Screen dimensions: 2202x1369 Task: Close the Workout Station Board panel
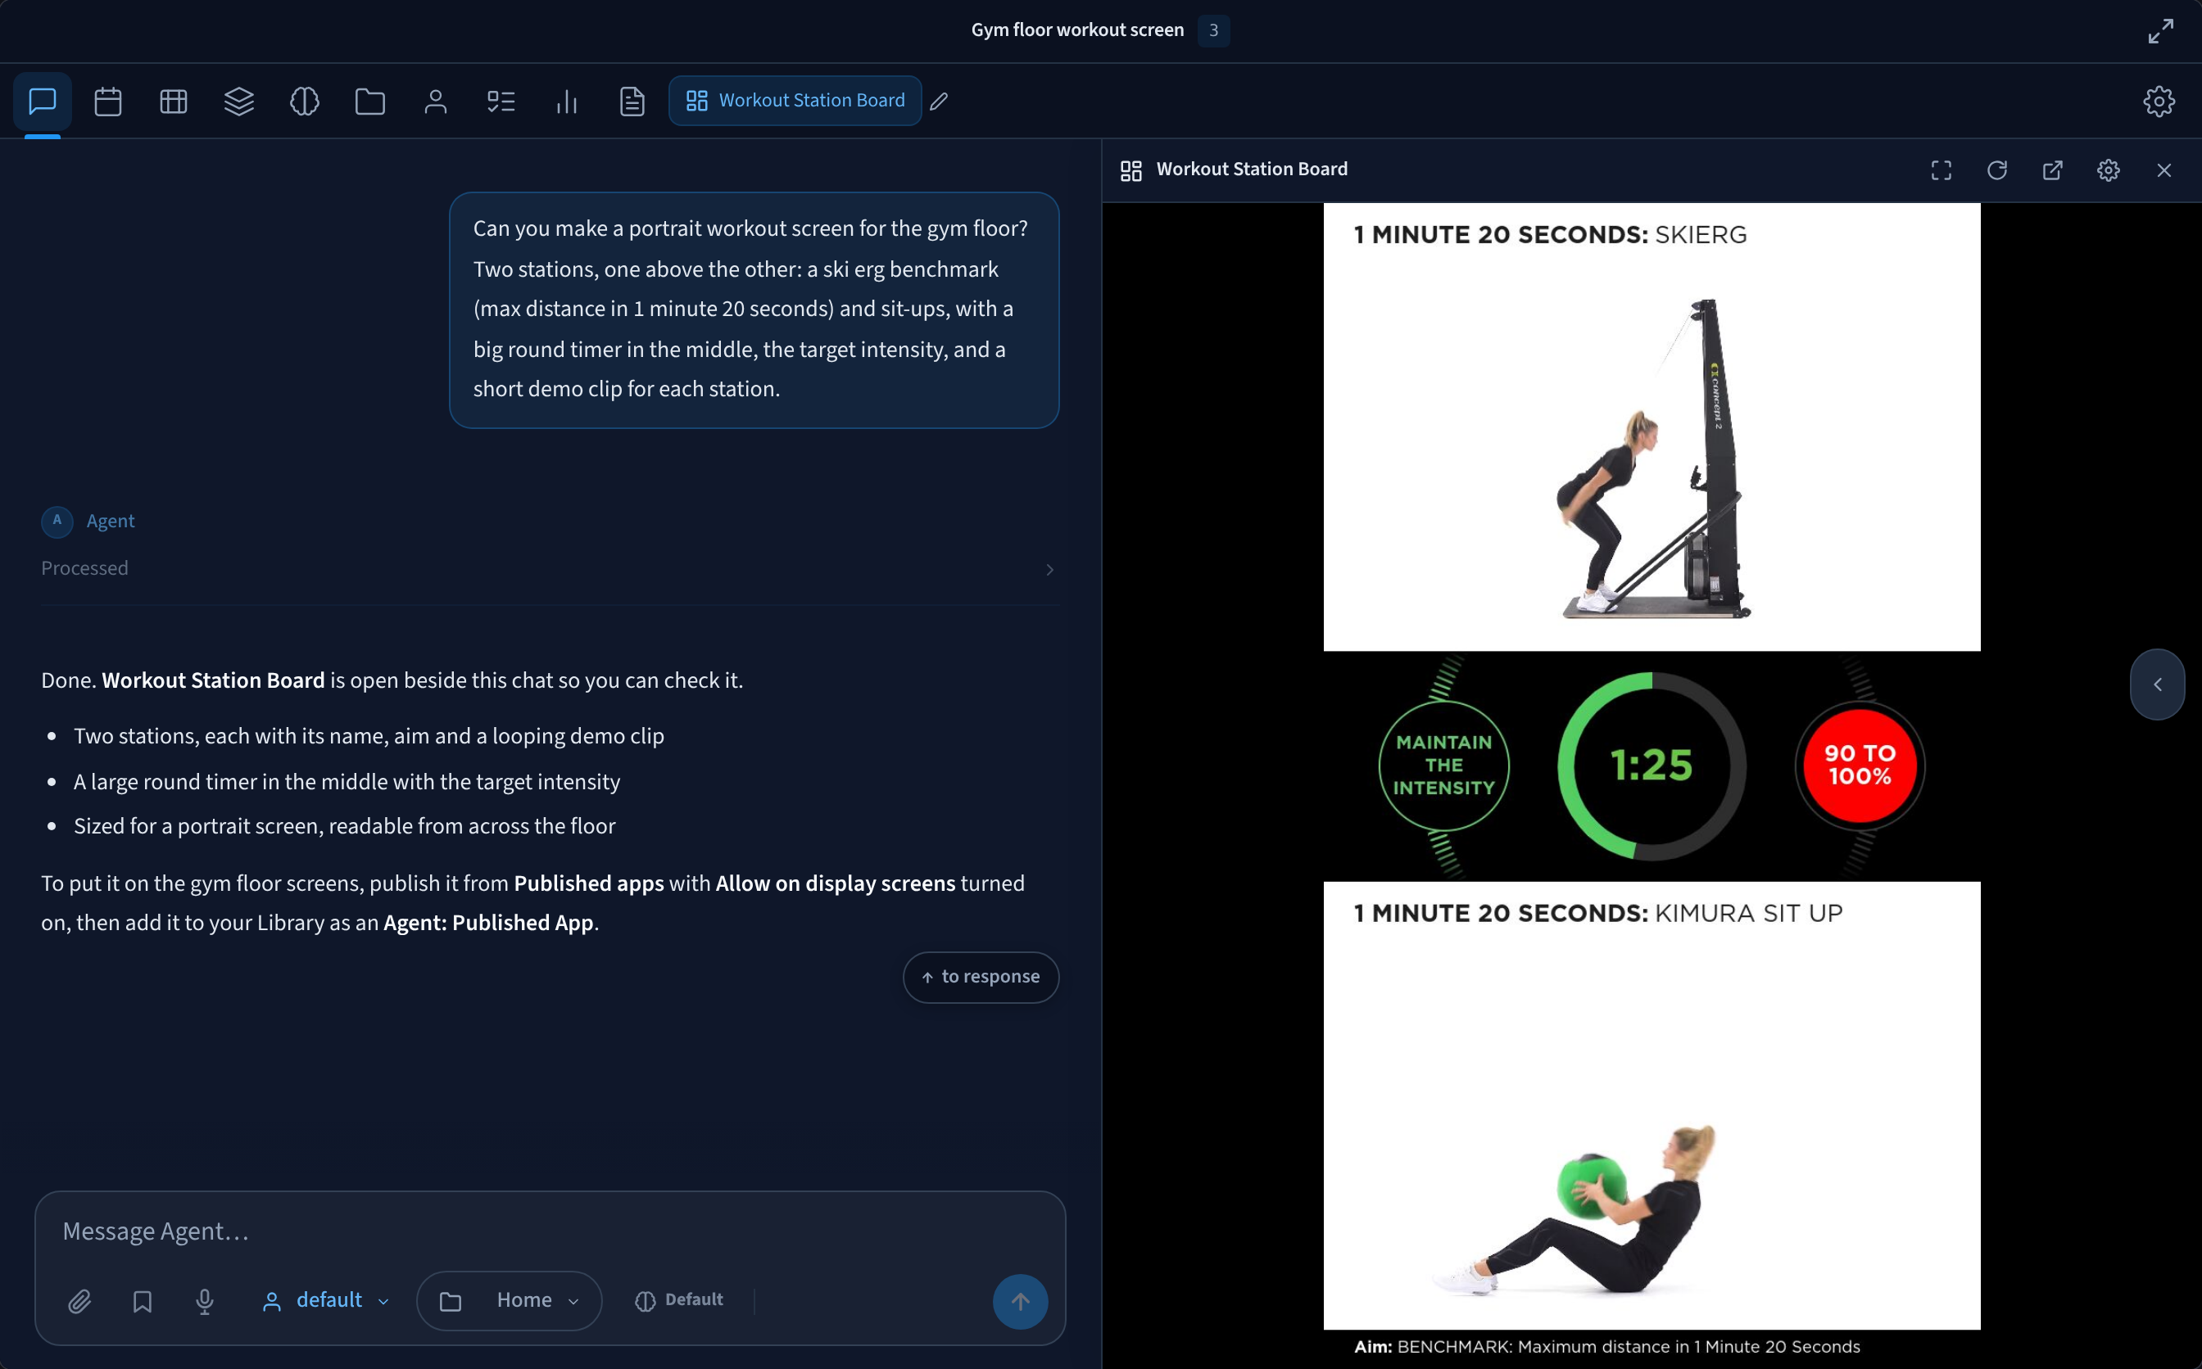pyautogui.click(x=2164, y=170)
